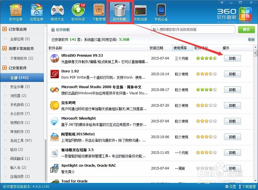
Task: Select 全部应用 (0) in sidebar
Action: point(20,39)
